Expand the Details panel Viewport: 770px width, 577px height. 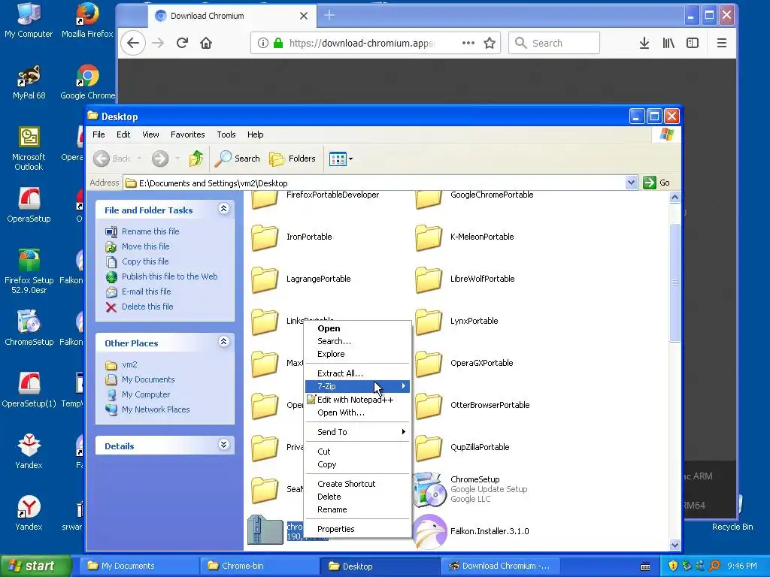click(x=223, y=445)
